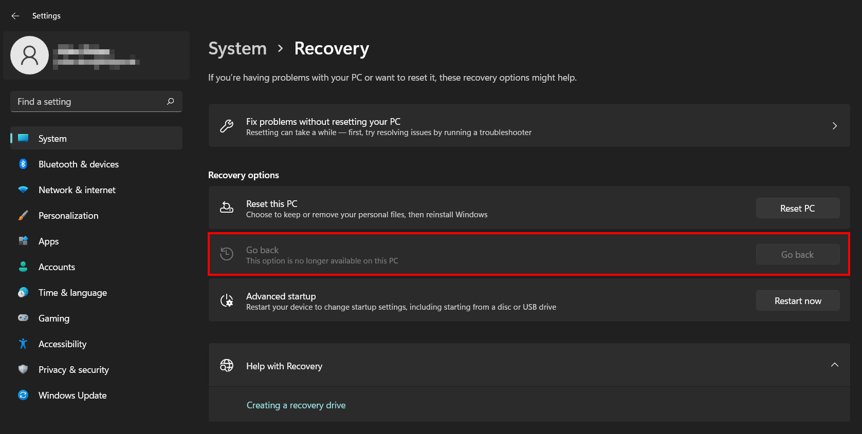
Task: Click the Gaming controller icon
Action: click(x=23, y=318)
